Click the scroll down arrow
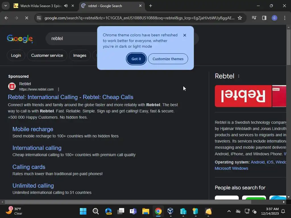The image size is (291, 218). 288,197
